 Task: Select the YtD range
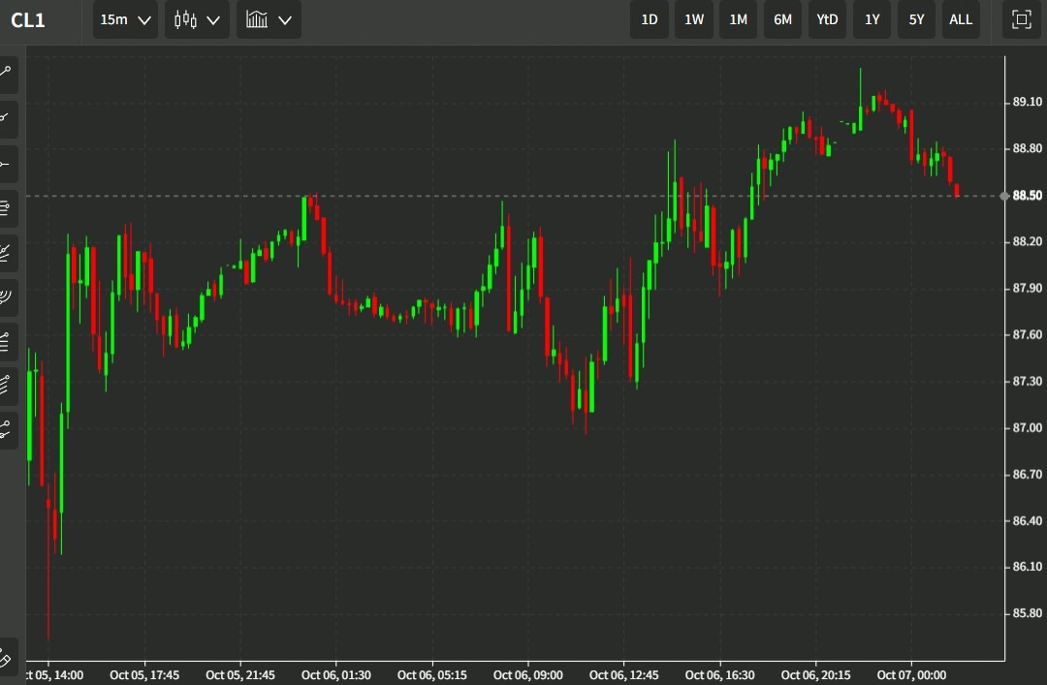[827, 19]
